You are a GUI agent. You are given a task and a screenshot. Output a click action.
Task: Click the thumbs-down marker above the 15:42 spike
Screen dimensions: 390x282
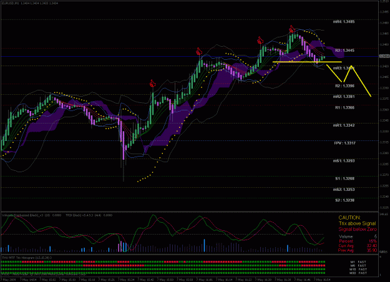pyautogui.click(x=152, y=84)
